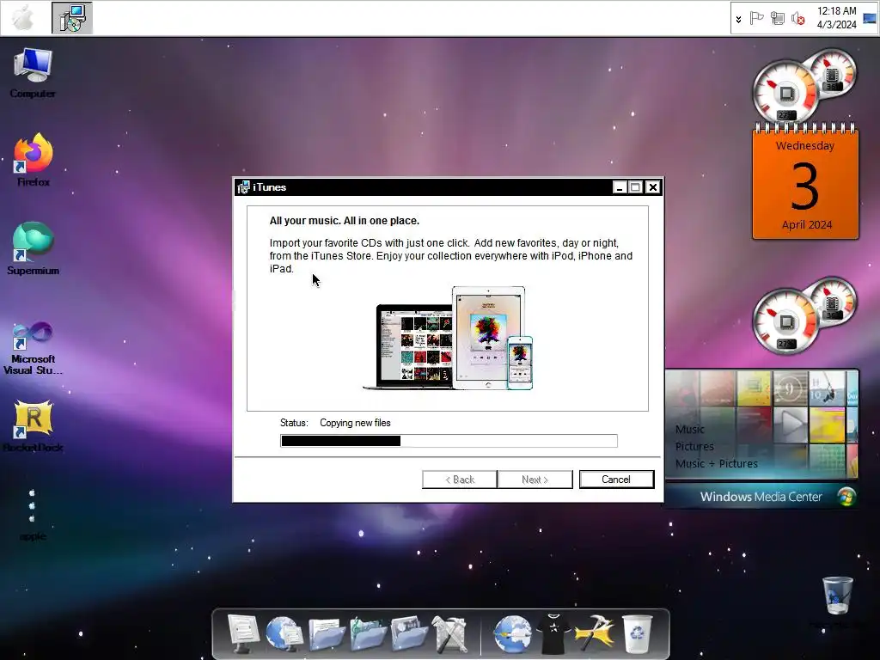Screen dimensions: 880x660
Task: Open the clock showing 12:18 AM
Action: pos(836,18)
